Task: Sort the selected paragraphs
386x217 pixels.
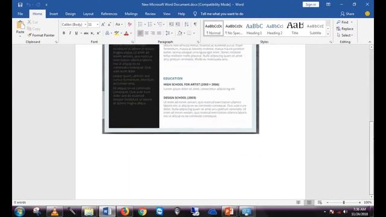Action: pos(186,24)
